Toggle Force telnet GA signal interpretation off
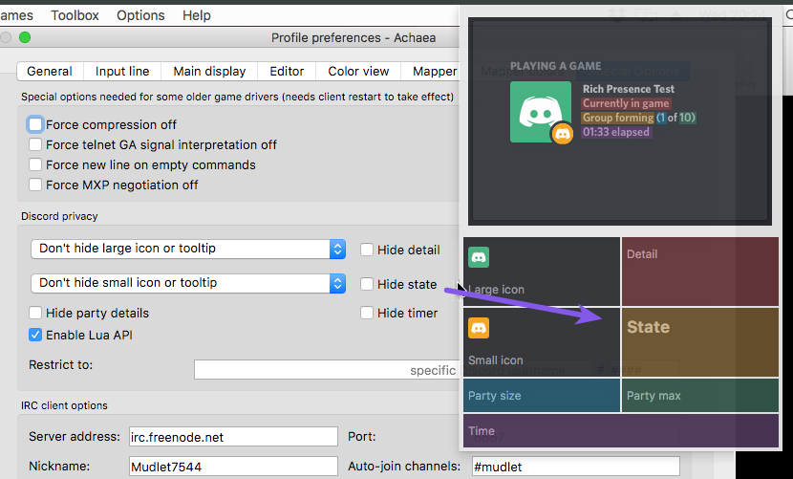Viewport: 793px width, 479px height. pyautogui.click(x=35, y=144)
